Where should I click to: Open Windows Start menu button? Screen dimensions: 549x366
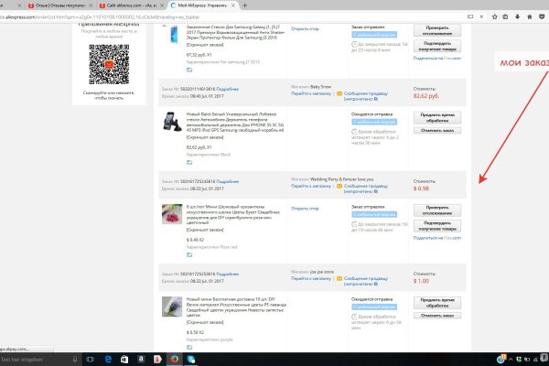[x=5, y=361]
